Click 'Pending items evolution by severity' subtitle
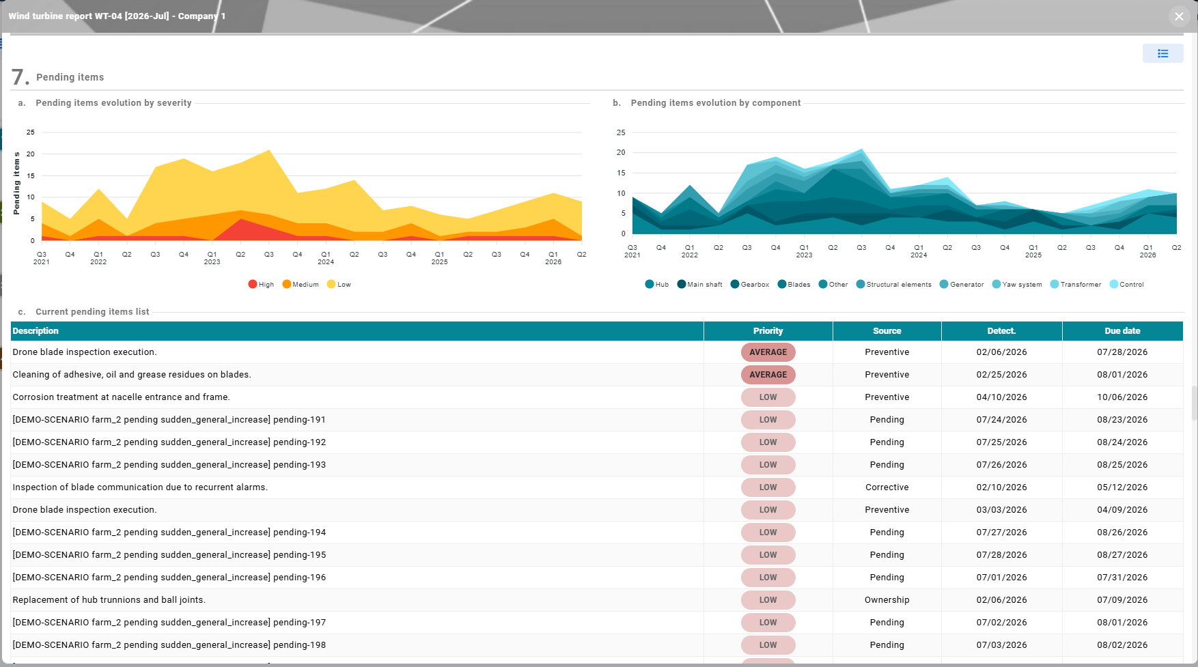Image resolution: width=1198 pixels, height=667 pixels. 113,103
